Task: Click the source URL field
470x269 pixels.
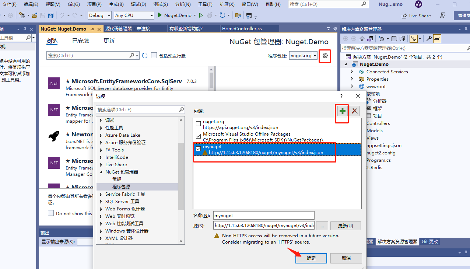Action: [264, 226]
